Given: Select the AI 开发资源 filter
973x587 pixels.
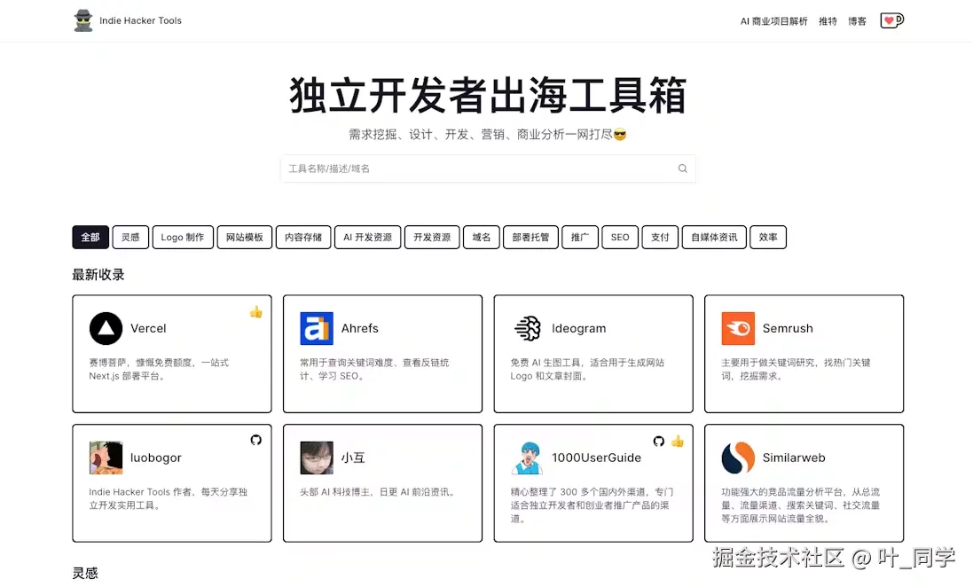Looking at the screenshot, I should [368, 237].
